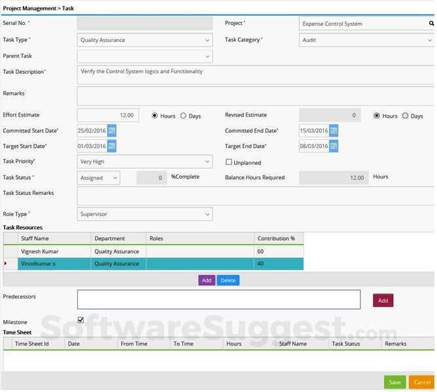The image size is (437, 392).
Task: Open calendar for Committed Start Date
Action: pos(112,130)
